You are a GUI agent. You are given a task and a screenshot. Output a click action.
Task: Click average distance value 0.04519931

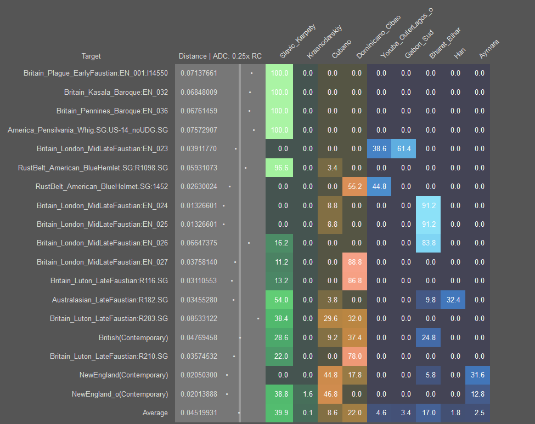click(x=199, y=412)
